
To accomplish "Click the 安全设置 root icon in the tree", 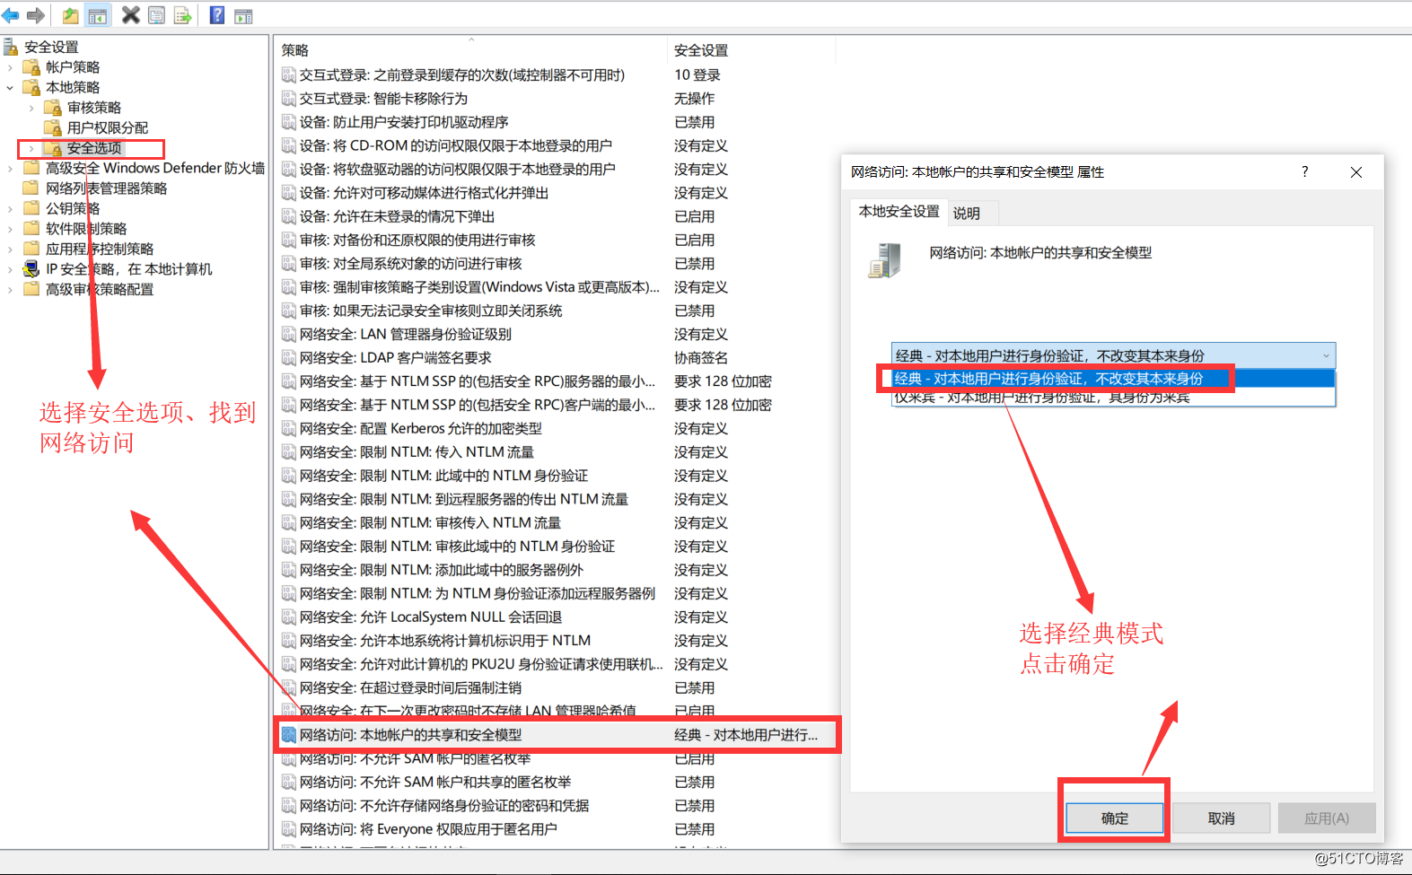I will click(x=12, y=46).
